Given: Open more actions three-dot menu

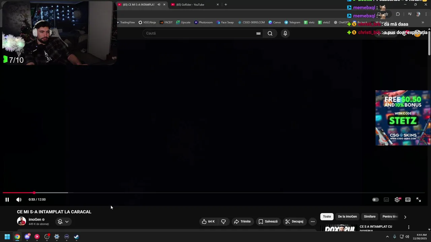Looking at the screenshot, I should click(x=313, y=221).
